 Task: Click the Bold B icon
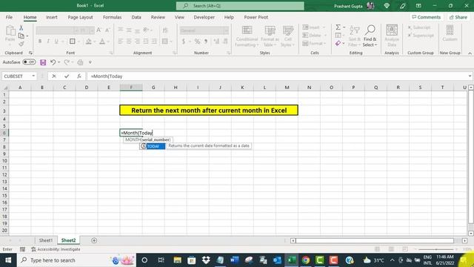click(x=40, y=42)
